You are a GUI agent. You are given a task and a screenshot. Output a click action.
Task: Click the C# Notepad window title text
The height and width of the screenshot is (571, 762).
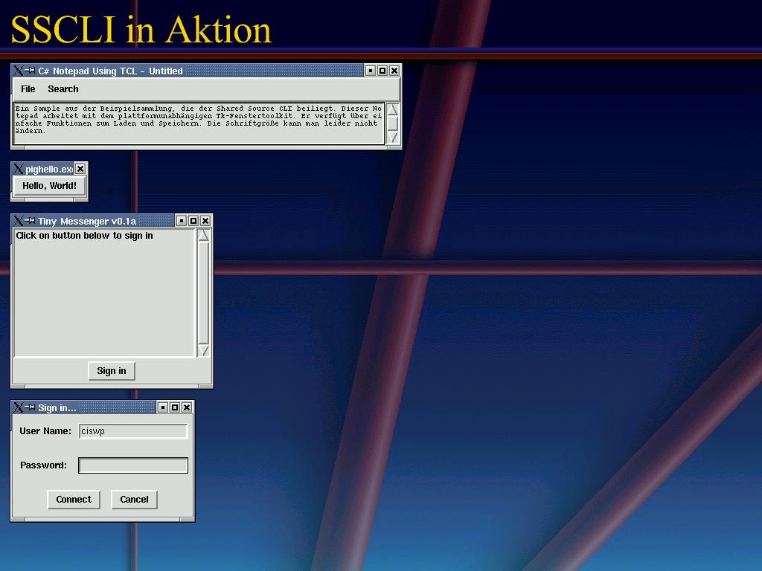click(x=110, y=71)
